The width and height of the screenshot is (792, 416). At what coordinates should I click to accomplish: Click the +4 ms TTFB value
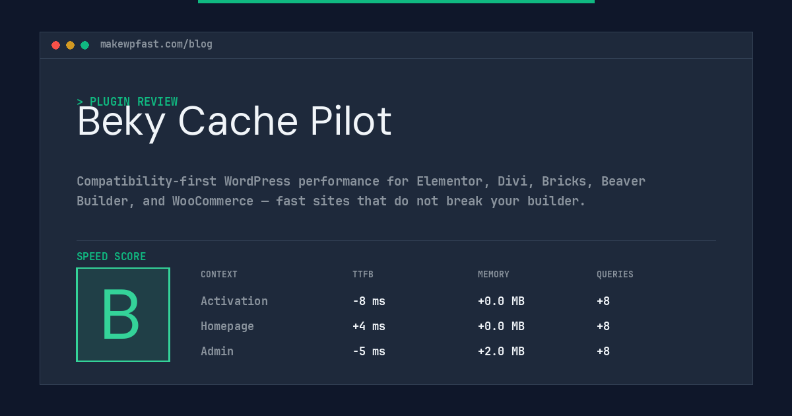click(369, 326)
